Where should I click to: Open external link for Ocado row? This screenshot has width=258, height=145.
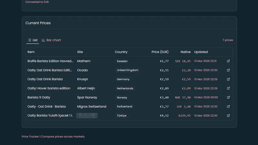228,70
